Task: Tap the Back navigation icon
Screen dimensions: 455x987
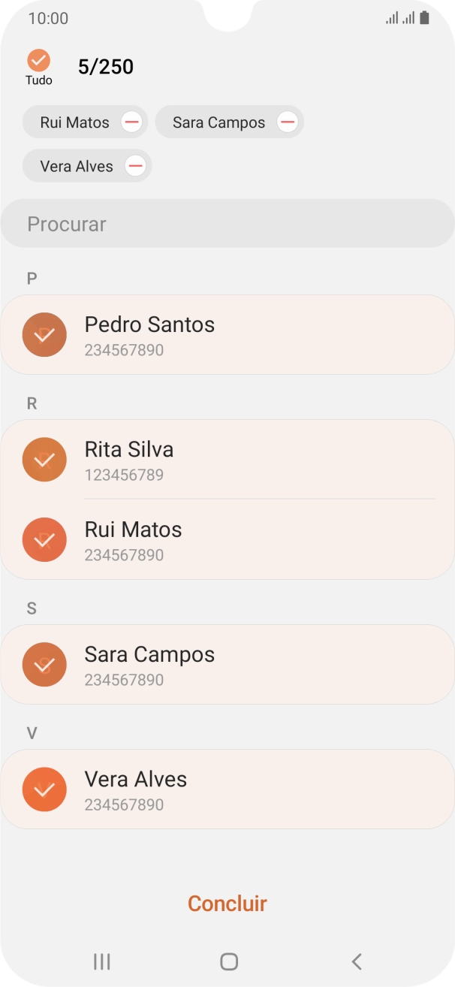Action: click(x=355, y=961)
